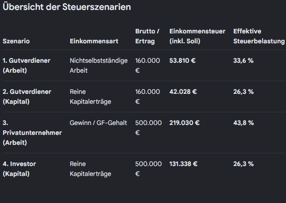Click the Einkommensteuer (inkl. Soli) header
This screenshot has height=203, width=286.
[197, 36]
